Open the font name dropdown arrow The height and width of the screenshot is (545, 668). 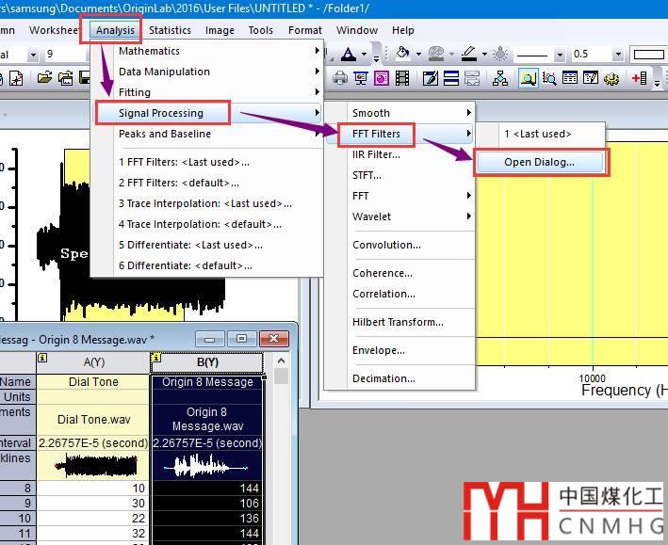click(x=32, y=55)
